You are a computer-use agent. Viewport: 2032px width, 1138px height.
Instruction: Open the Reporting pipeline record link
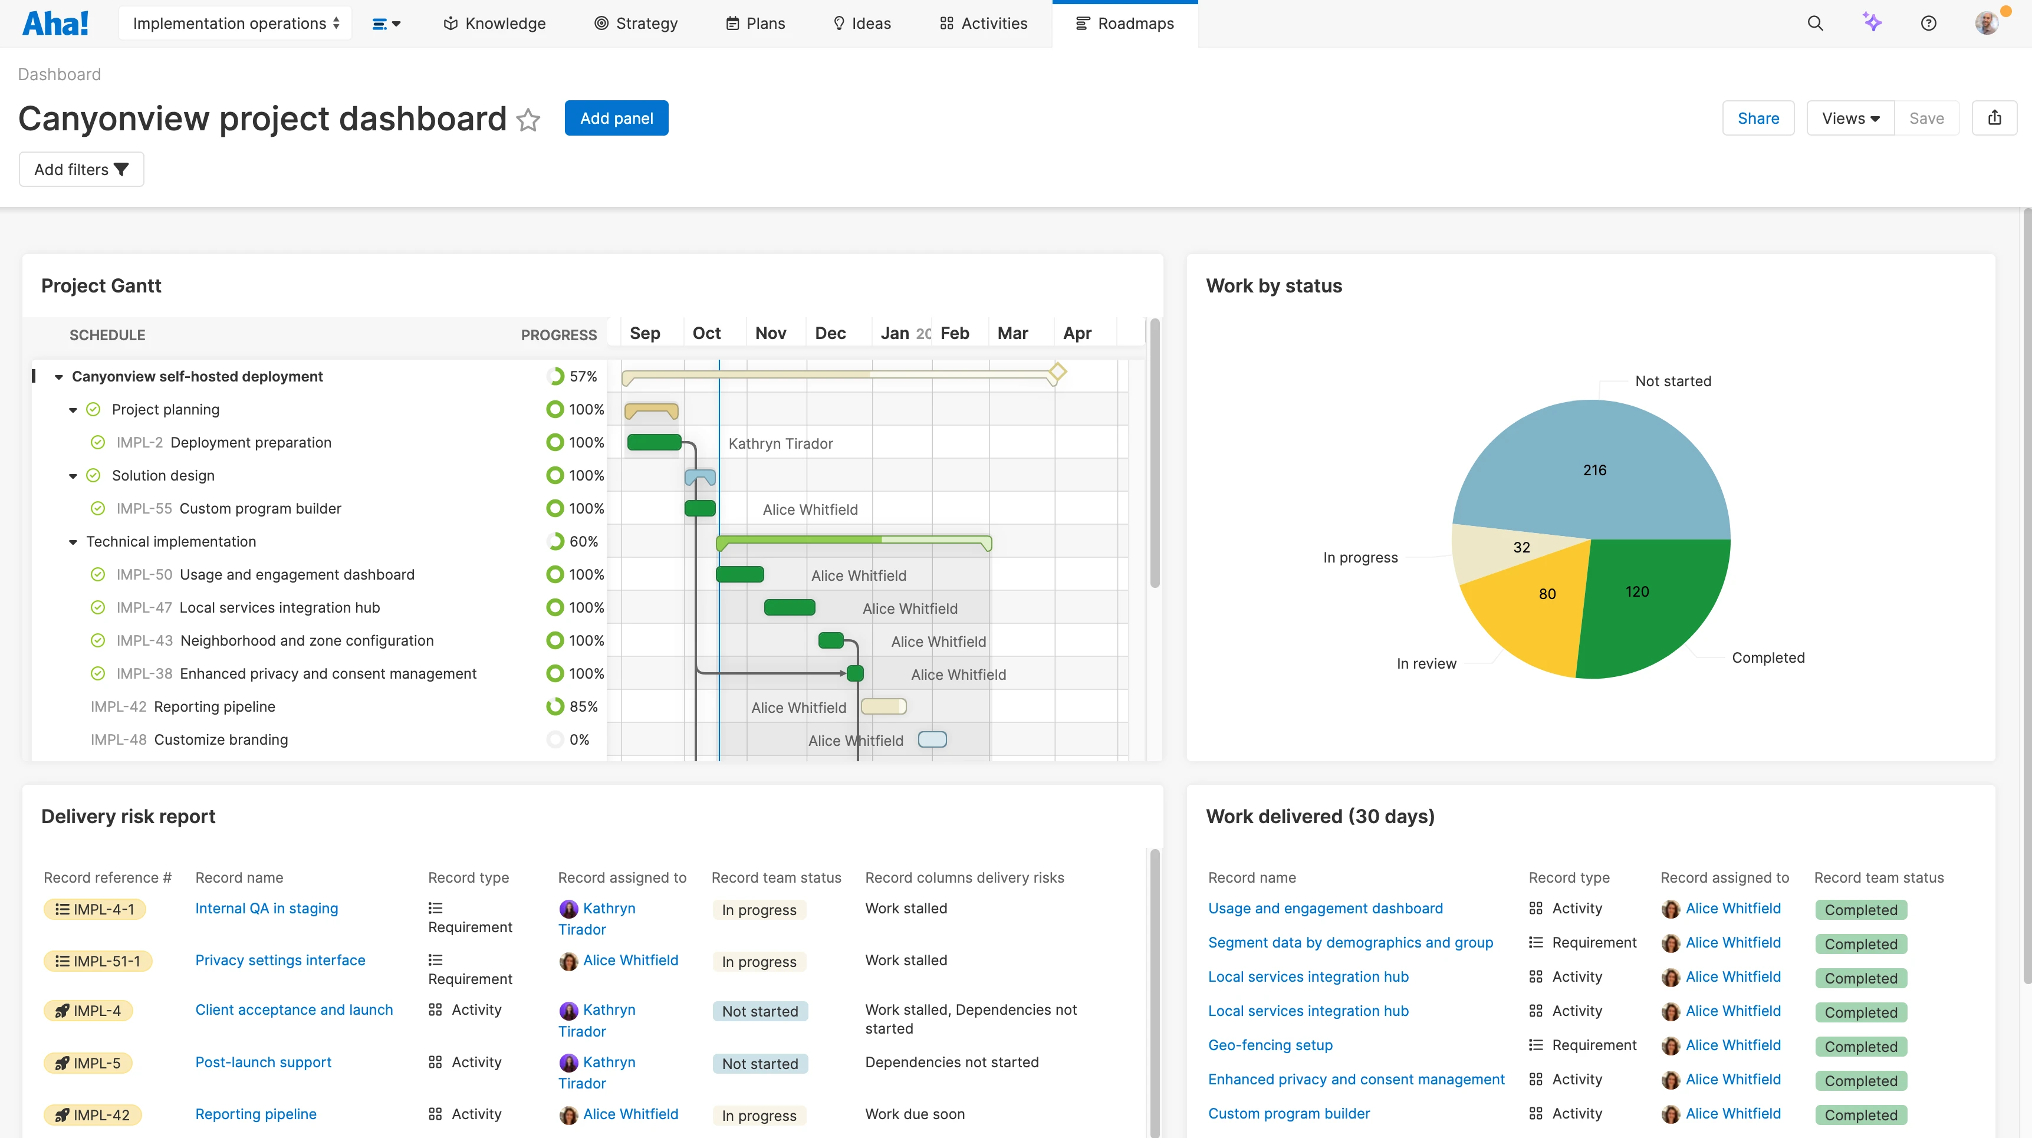click(x=255, y=1114)
